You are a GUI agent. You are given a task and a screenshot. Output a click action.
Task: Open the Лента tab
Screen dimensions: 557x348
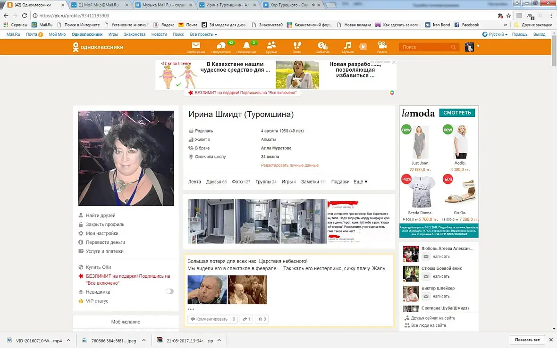click(x=194, y=182)
